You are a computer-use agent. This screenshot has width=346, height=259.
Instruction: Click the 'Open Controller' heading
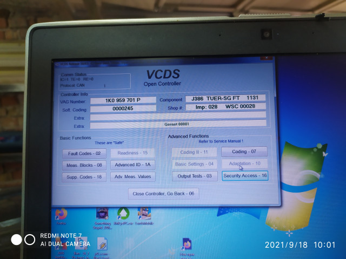(162, 84)
